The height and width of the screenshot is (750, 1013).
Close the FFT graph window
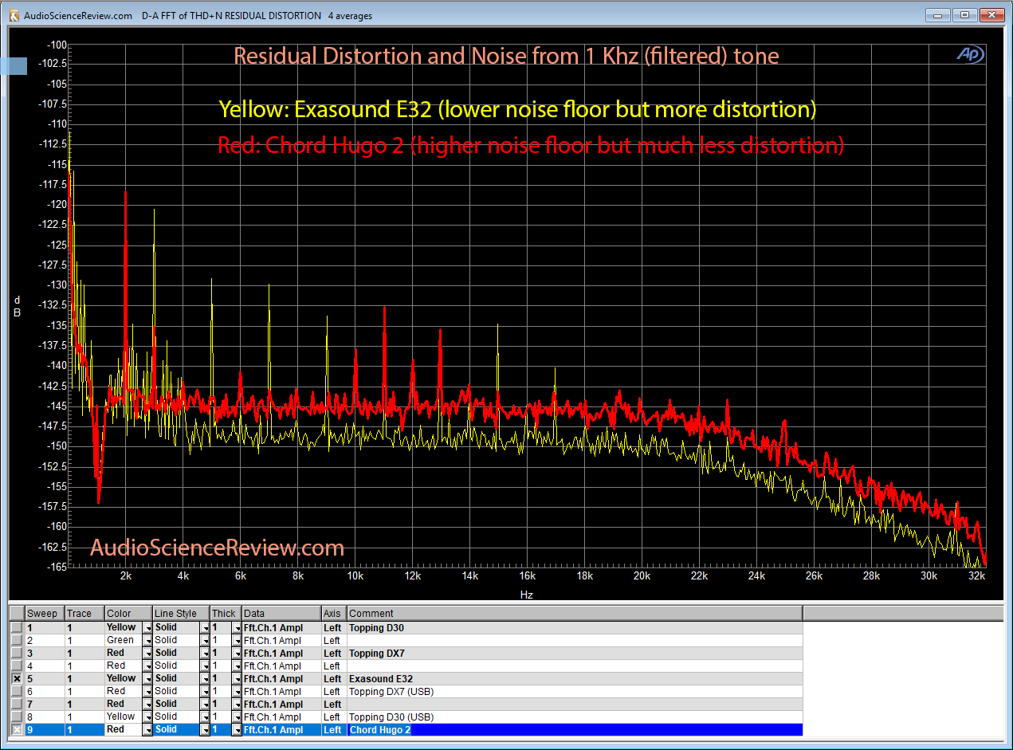click(991, 15)
